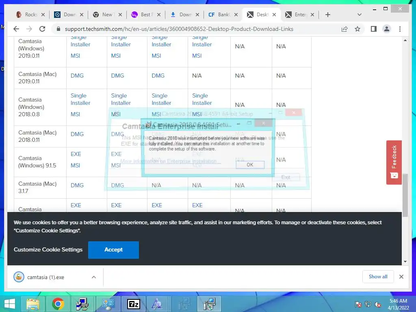The image size is (416, 312).
Task: Close the Bank tab
Action: (236, 15)
